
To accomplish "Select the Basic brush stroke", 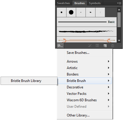I will click(x=87, y=22).
